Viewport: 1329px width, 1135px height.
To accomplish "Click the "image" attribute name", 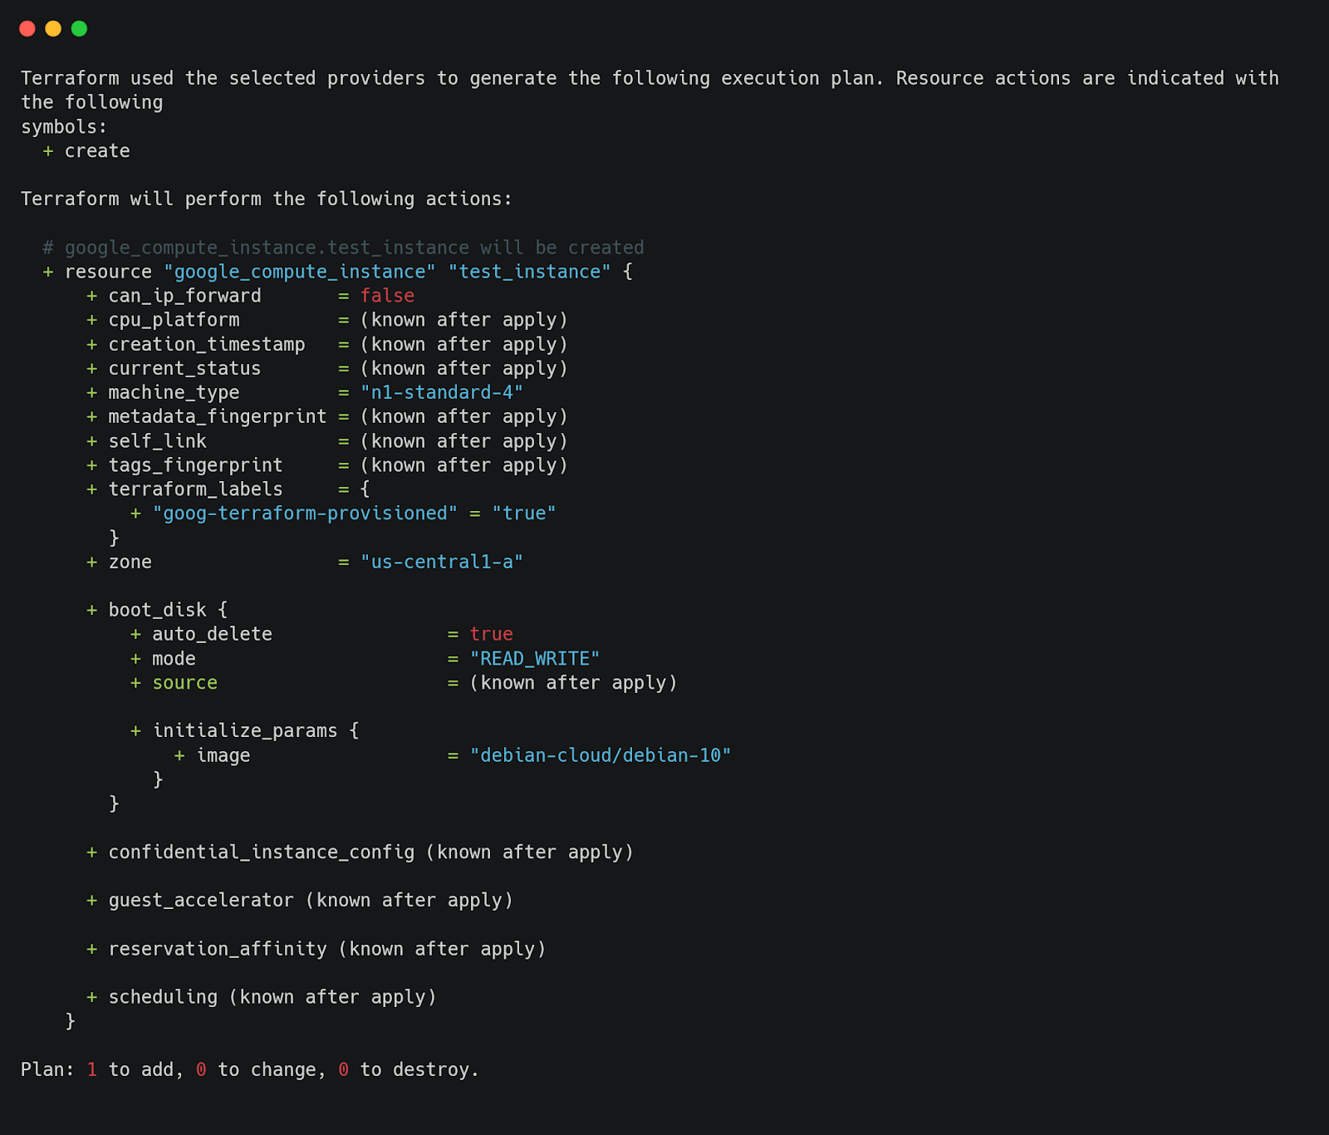I will coord(223,755).
